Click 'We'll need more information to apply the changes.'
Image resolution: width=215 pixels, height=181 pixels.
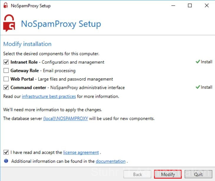(x=52, y=110)
